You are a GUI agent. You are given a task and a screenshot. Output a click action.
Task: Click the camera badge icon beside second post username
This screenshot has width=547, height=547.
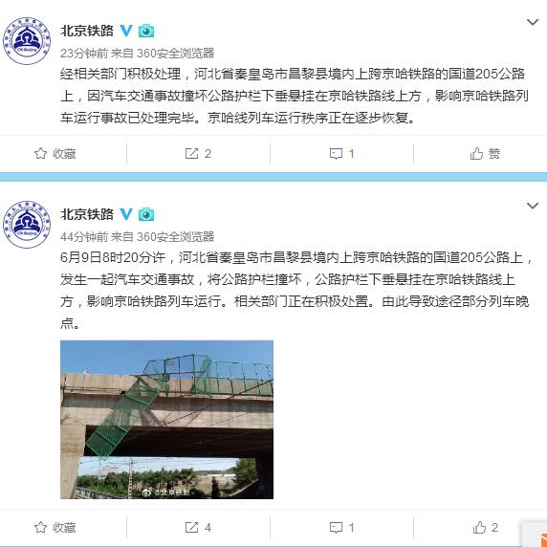(x=146, y=214)
